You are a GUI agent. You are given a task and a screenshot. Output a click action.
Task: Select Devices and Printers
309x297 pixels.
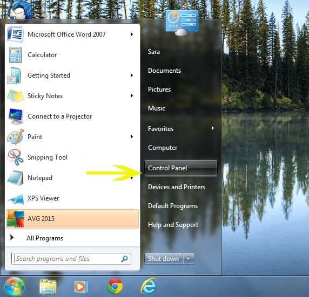click(x=177, y=187)
